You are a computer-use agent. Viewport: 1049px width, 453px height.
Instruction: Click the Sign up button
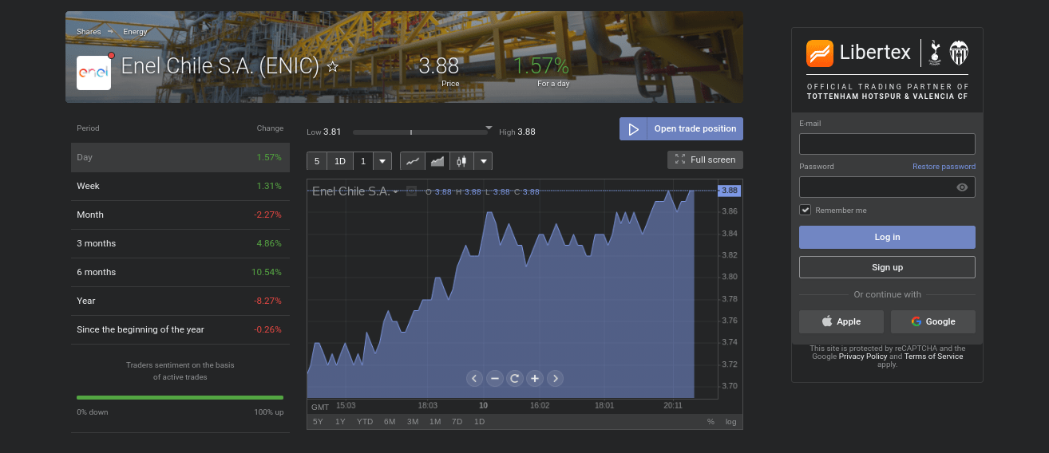point(887,267)
